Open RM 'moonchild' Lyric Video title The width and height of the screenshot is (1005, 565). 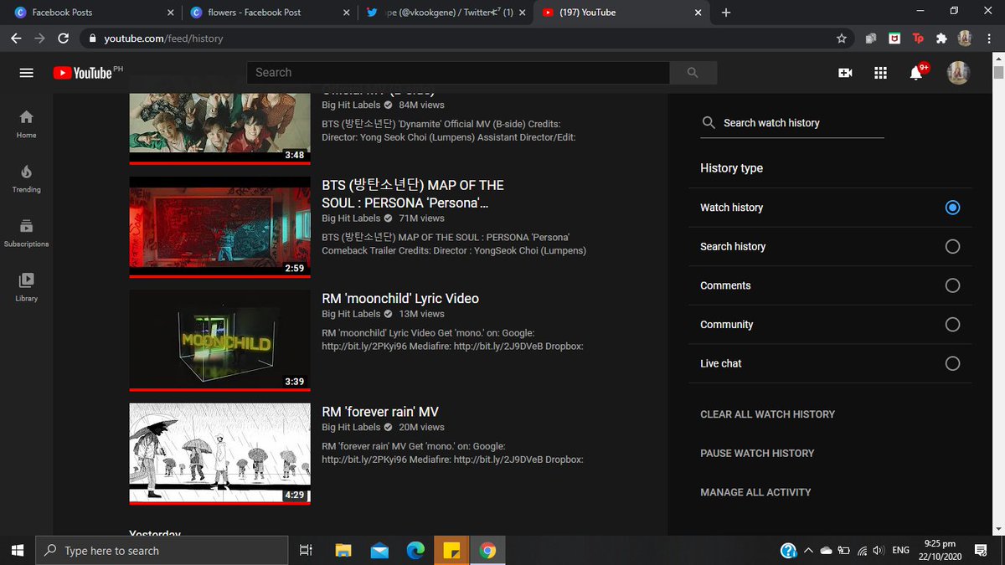[400, 299]
